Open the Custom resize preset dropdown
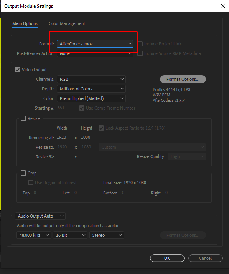 152,147
